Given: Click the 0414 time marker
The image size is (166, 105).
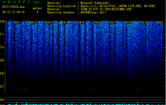Looking at the screenshot, I should pos(65,23).
